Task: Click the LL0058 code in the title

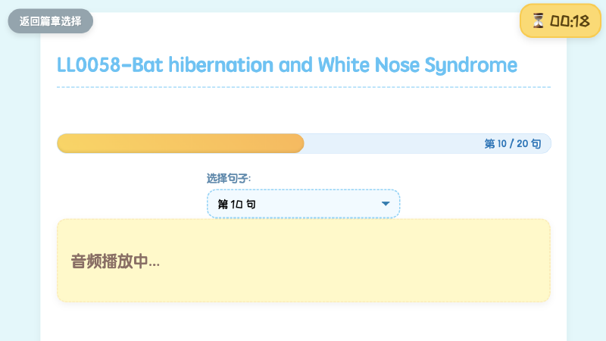Action: pos(89,65)
